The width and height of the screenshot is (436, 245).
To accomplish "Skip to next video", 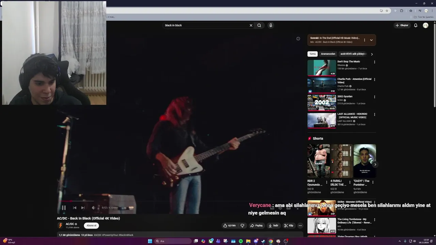I will pyautogui.click(x=83, y=208).
